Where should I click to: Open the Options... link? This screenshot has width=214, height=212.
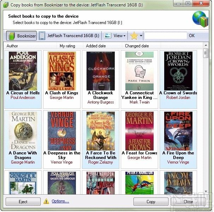pos(60,201)
